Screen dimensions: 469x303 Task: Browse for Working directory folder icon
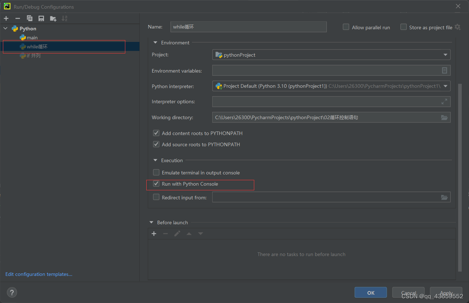pyautogui.click(x=444, y=117)
